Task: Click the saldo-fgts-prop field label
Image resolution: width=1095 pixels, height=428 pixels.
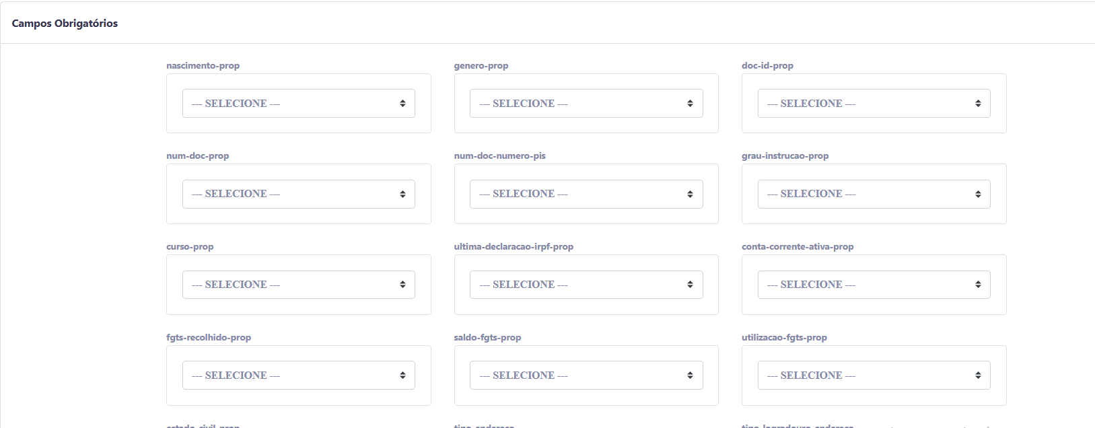Action: pyautogui.click(x=487, y=338)
